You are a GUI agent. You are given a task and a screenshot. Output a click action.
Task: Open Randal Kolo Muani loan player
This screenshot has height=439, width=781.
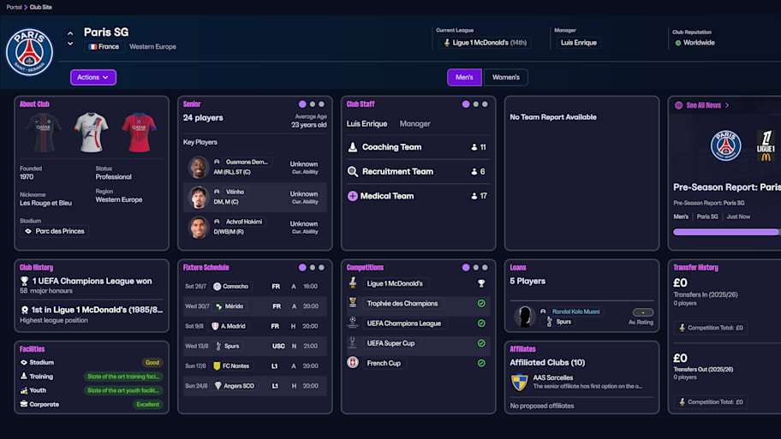pos(575,311)
